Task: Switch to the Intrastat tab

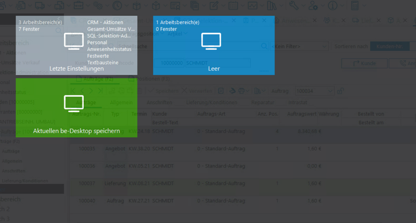Action: (297, 103)
